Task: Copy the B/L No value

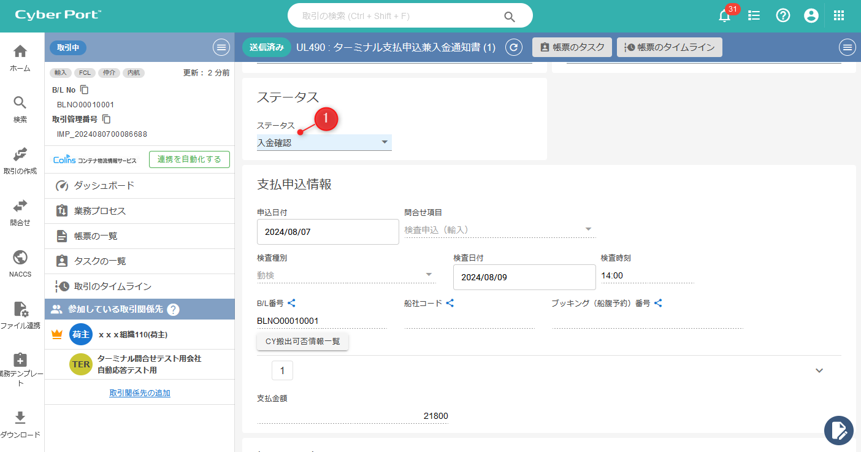Action: [x=85, y=90]
